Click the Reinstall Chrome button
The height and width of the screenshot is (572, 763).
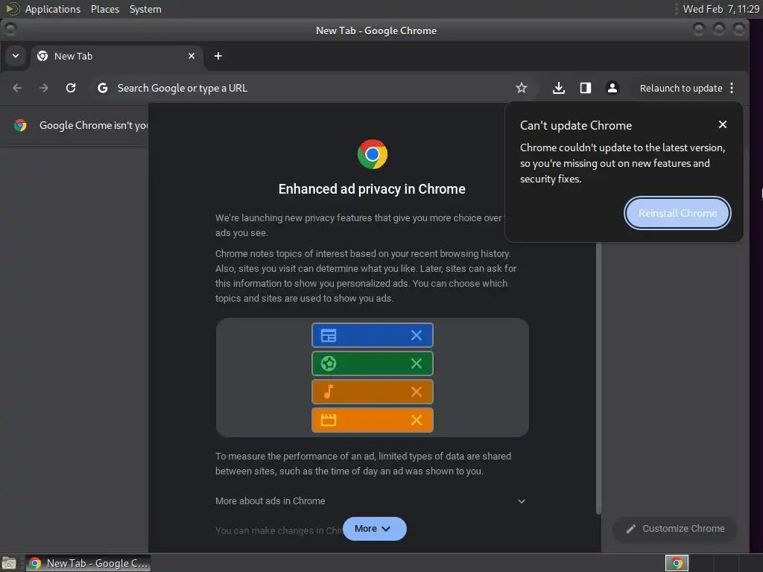677,213
